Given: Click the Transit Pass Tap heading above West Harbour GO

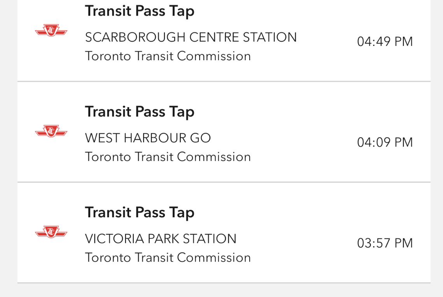Looking at the screenshot, I should coord(140,112).
